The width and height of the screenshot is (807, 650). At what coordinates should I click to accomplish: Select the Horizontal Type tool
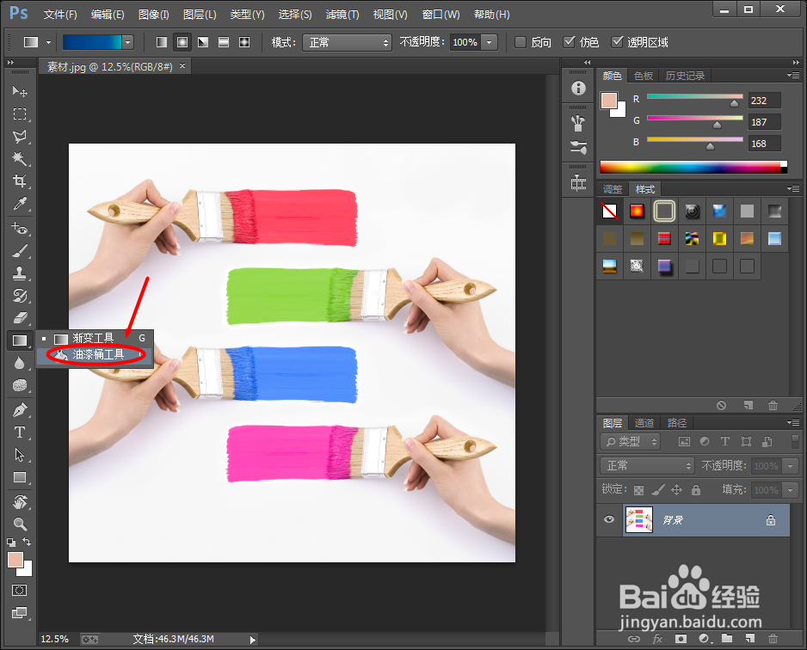coord(20,432)
